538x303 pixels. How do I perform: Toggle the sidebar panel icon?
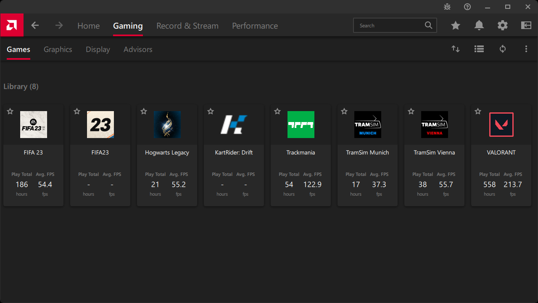click(526, 25)
